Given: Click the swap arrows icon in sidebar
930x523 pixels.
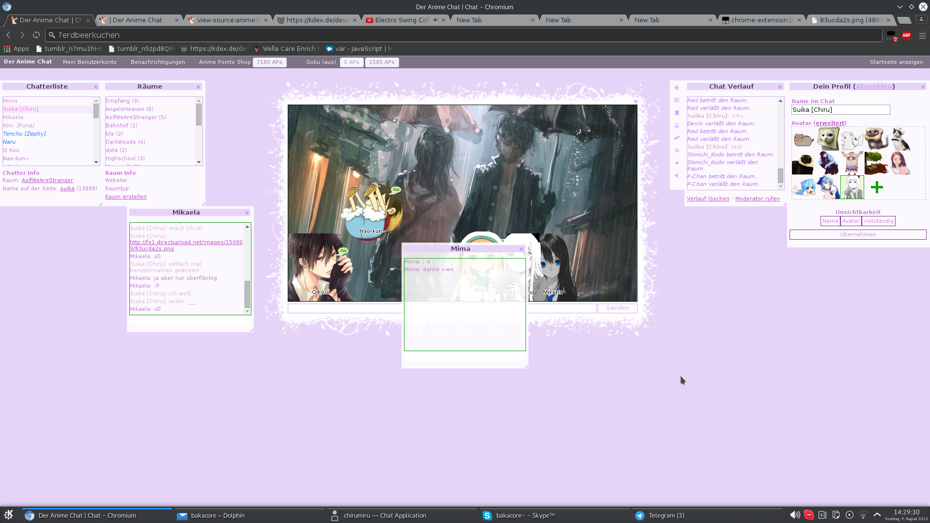Looking at the screenshot, I should point(677,138).
